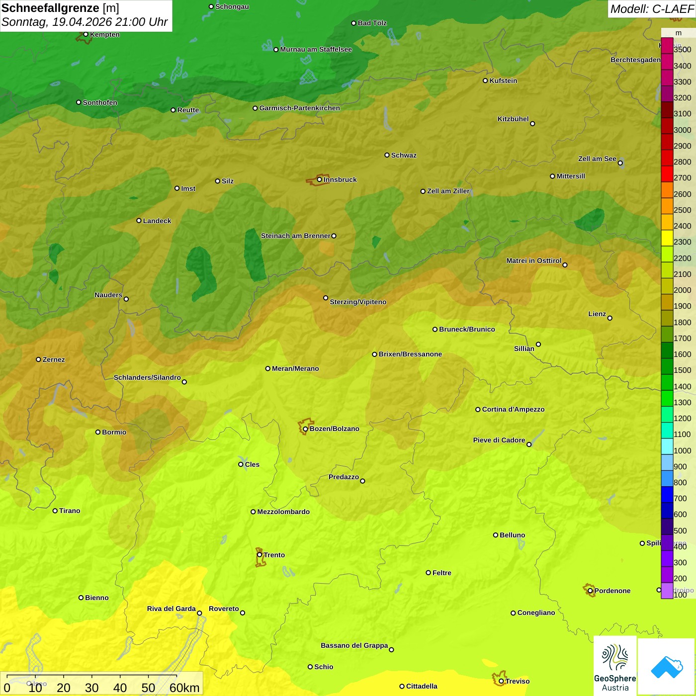Click the 'Reutte' town label
The height and width of the screenshot is (696, 696).
point(188,110)
